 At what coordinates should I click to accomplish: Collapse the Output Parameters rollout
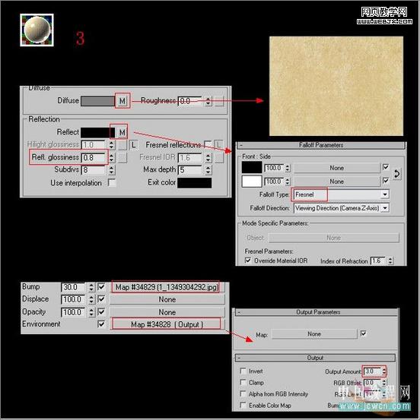[x=316, y=312]
